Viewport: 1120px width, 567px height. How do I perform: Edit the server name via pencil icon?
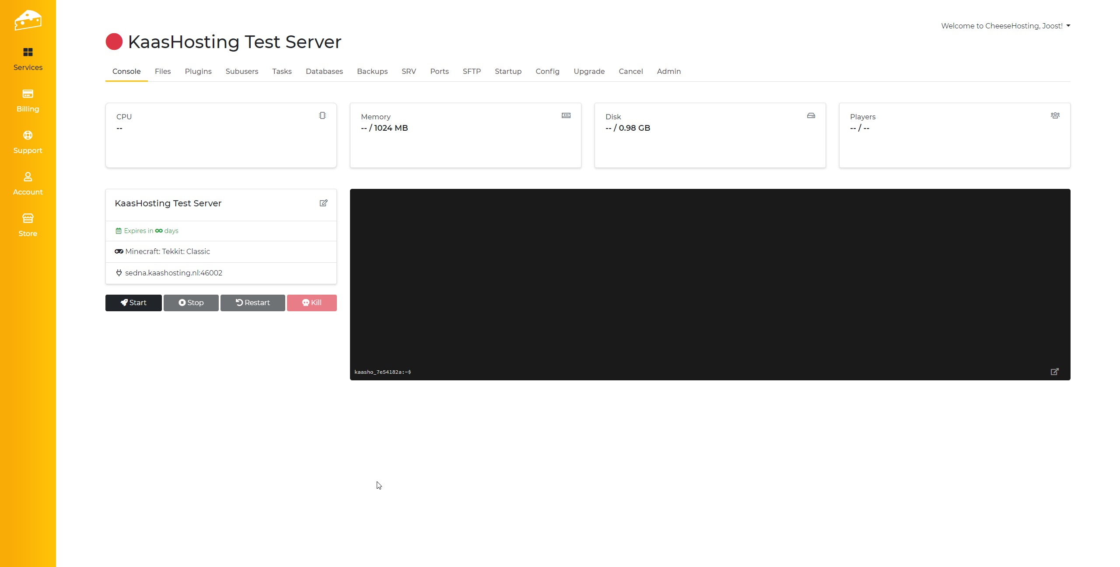[323, 203]
